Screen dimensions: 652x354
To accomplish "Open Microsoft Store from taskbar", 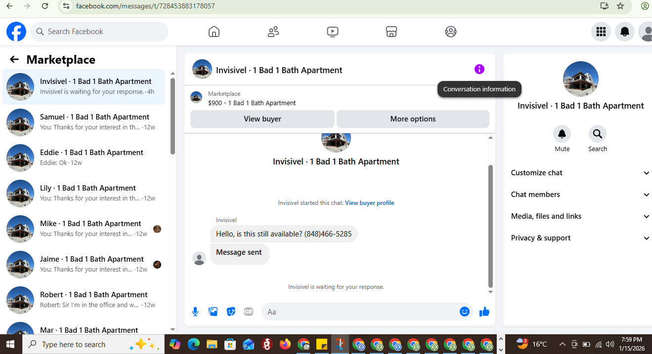I will (x=230, y=344).
